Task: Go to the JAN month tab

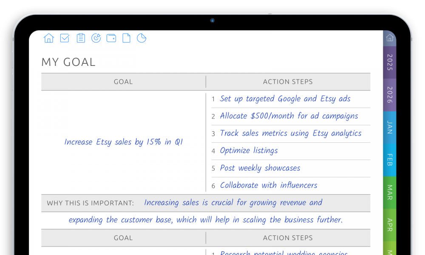Action: [x=389, y=127]
